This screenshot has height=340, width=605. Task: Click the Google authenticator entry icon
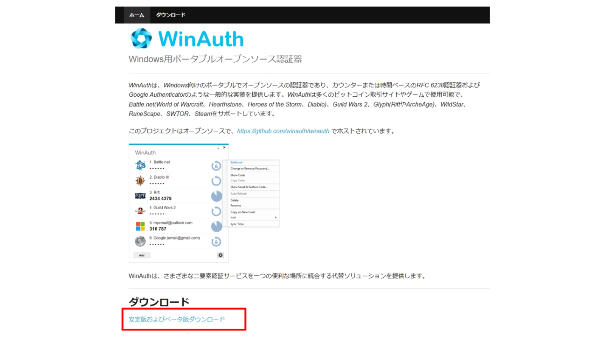(140, 241)
